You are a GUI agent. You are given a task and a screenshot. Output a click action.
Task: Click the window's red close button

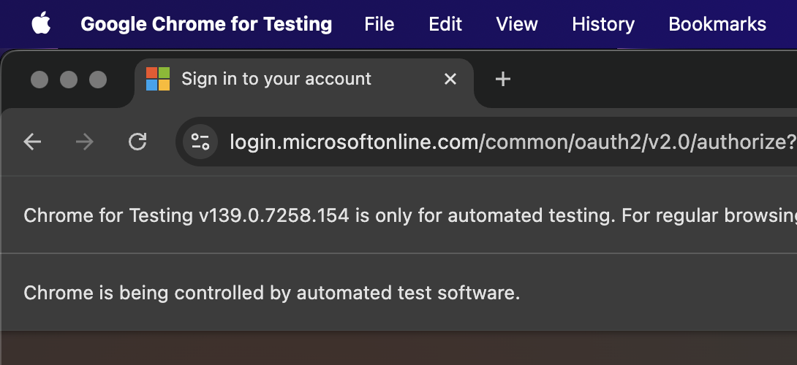tap(39, 79)
